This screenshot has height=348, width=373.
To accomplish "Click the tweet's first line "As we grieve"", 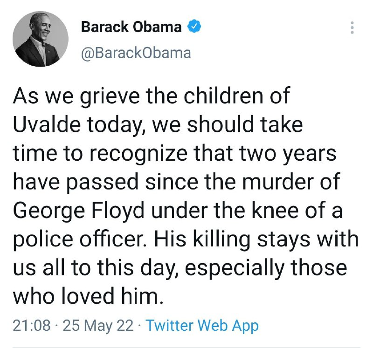I will 76,96.
